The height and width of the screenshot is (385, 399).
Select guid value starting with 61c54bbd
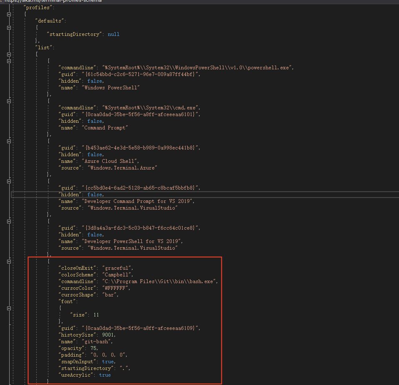[140, 74]
